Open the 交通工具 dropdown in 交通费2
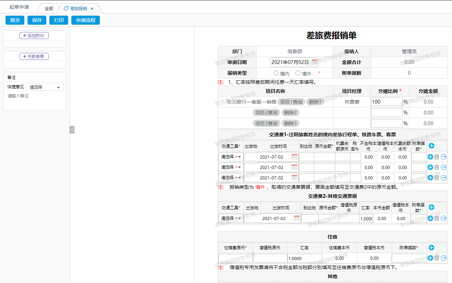Viewport: 452px width, 283px height. click(230, 218)
